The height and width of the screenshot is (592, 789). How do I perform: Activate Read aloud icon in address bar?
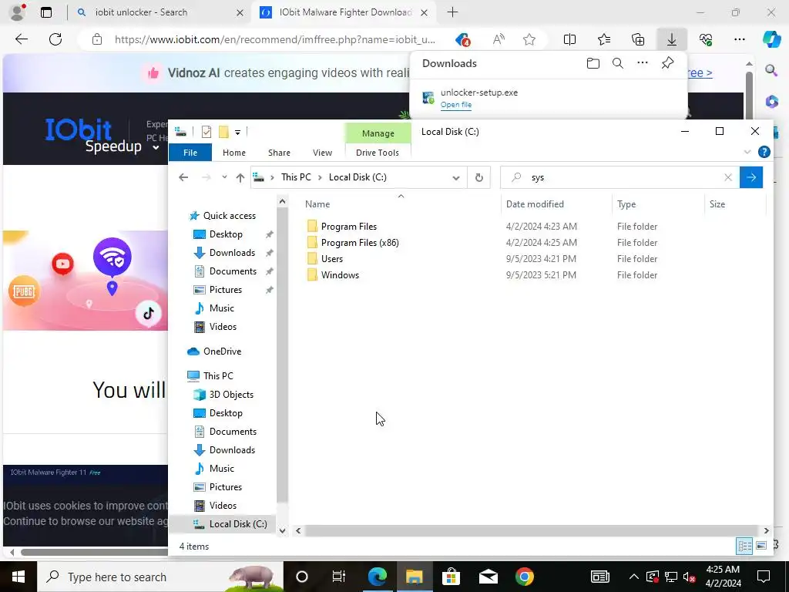pyautogui.click(x=499, y=39)
